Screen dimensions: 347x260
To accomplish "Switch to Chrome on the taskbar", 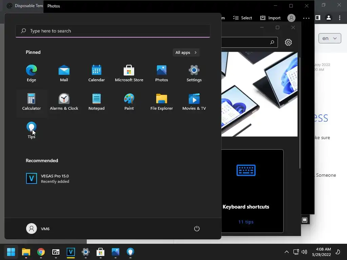I will click(x=41, y=252).
